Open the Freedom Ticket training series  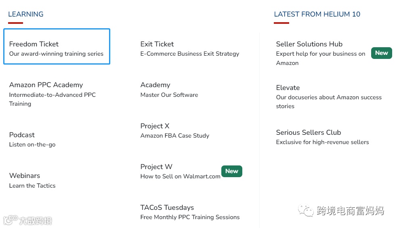(x=34, y=44)
